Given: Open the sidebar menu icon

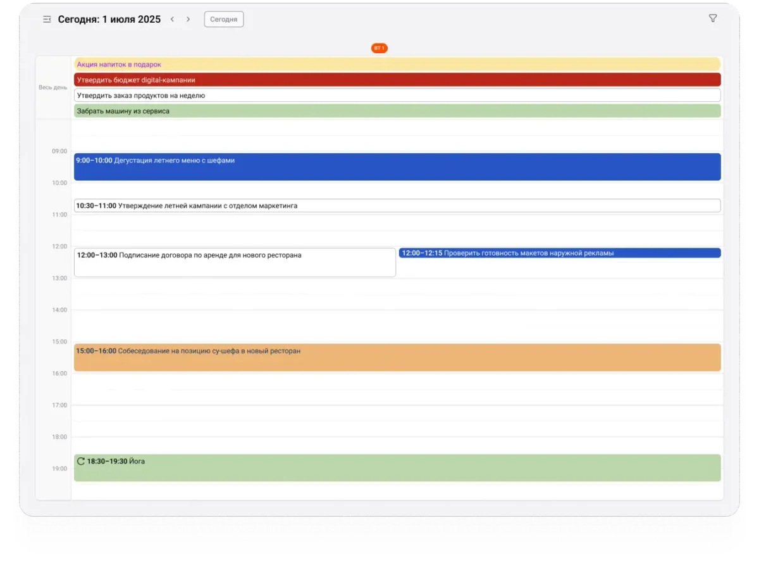Looking at the screenshot, I should click(46, 20).
